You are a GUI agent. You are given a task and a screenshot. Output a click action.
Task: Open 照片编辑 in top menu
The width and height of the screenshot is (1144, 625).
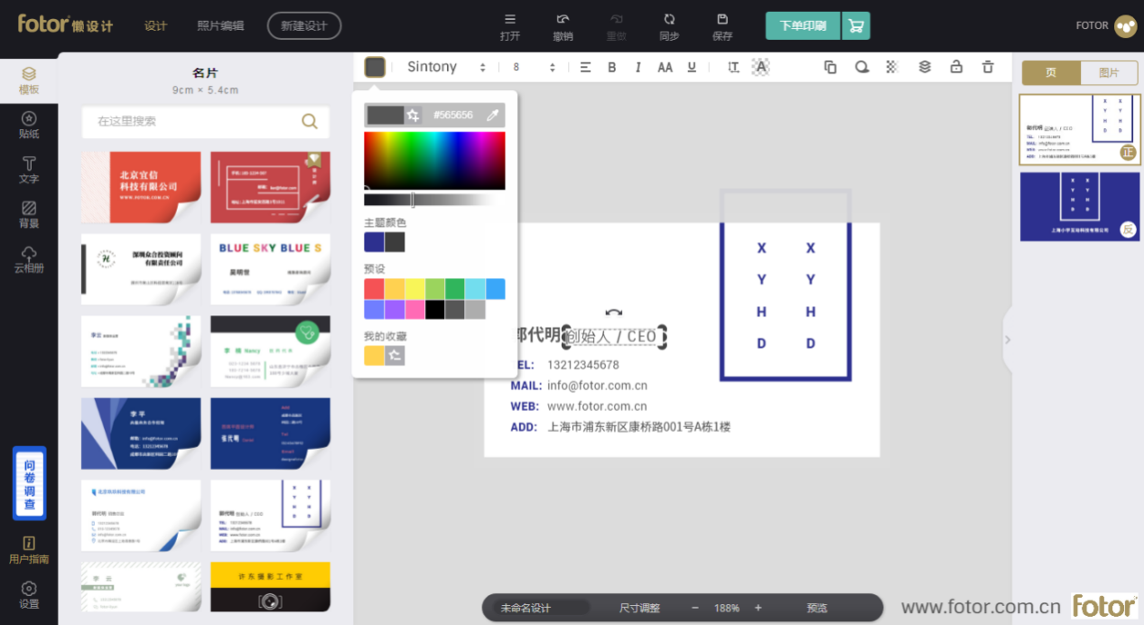point(220,26)
